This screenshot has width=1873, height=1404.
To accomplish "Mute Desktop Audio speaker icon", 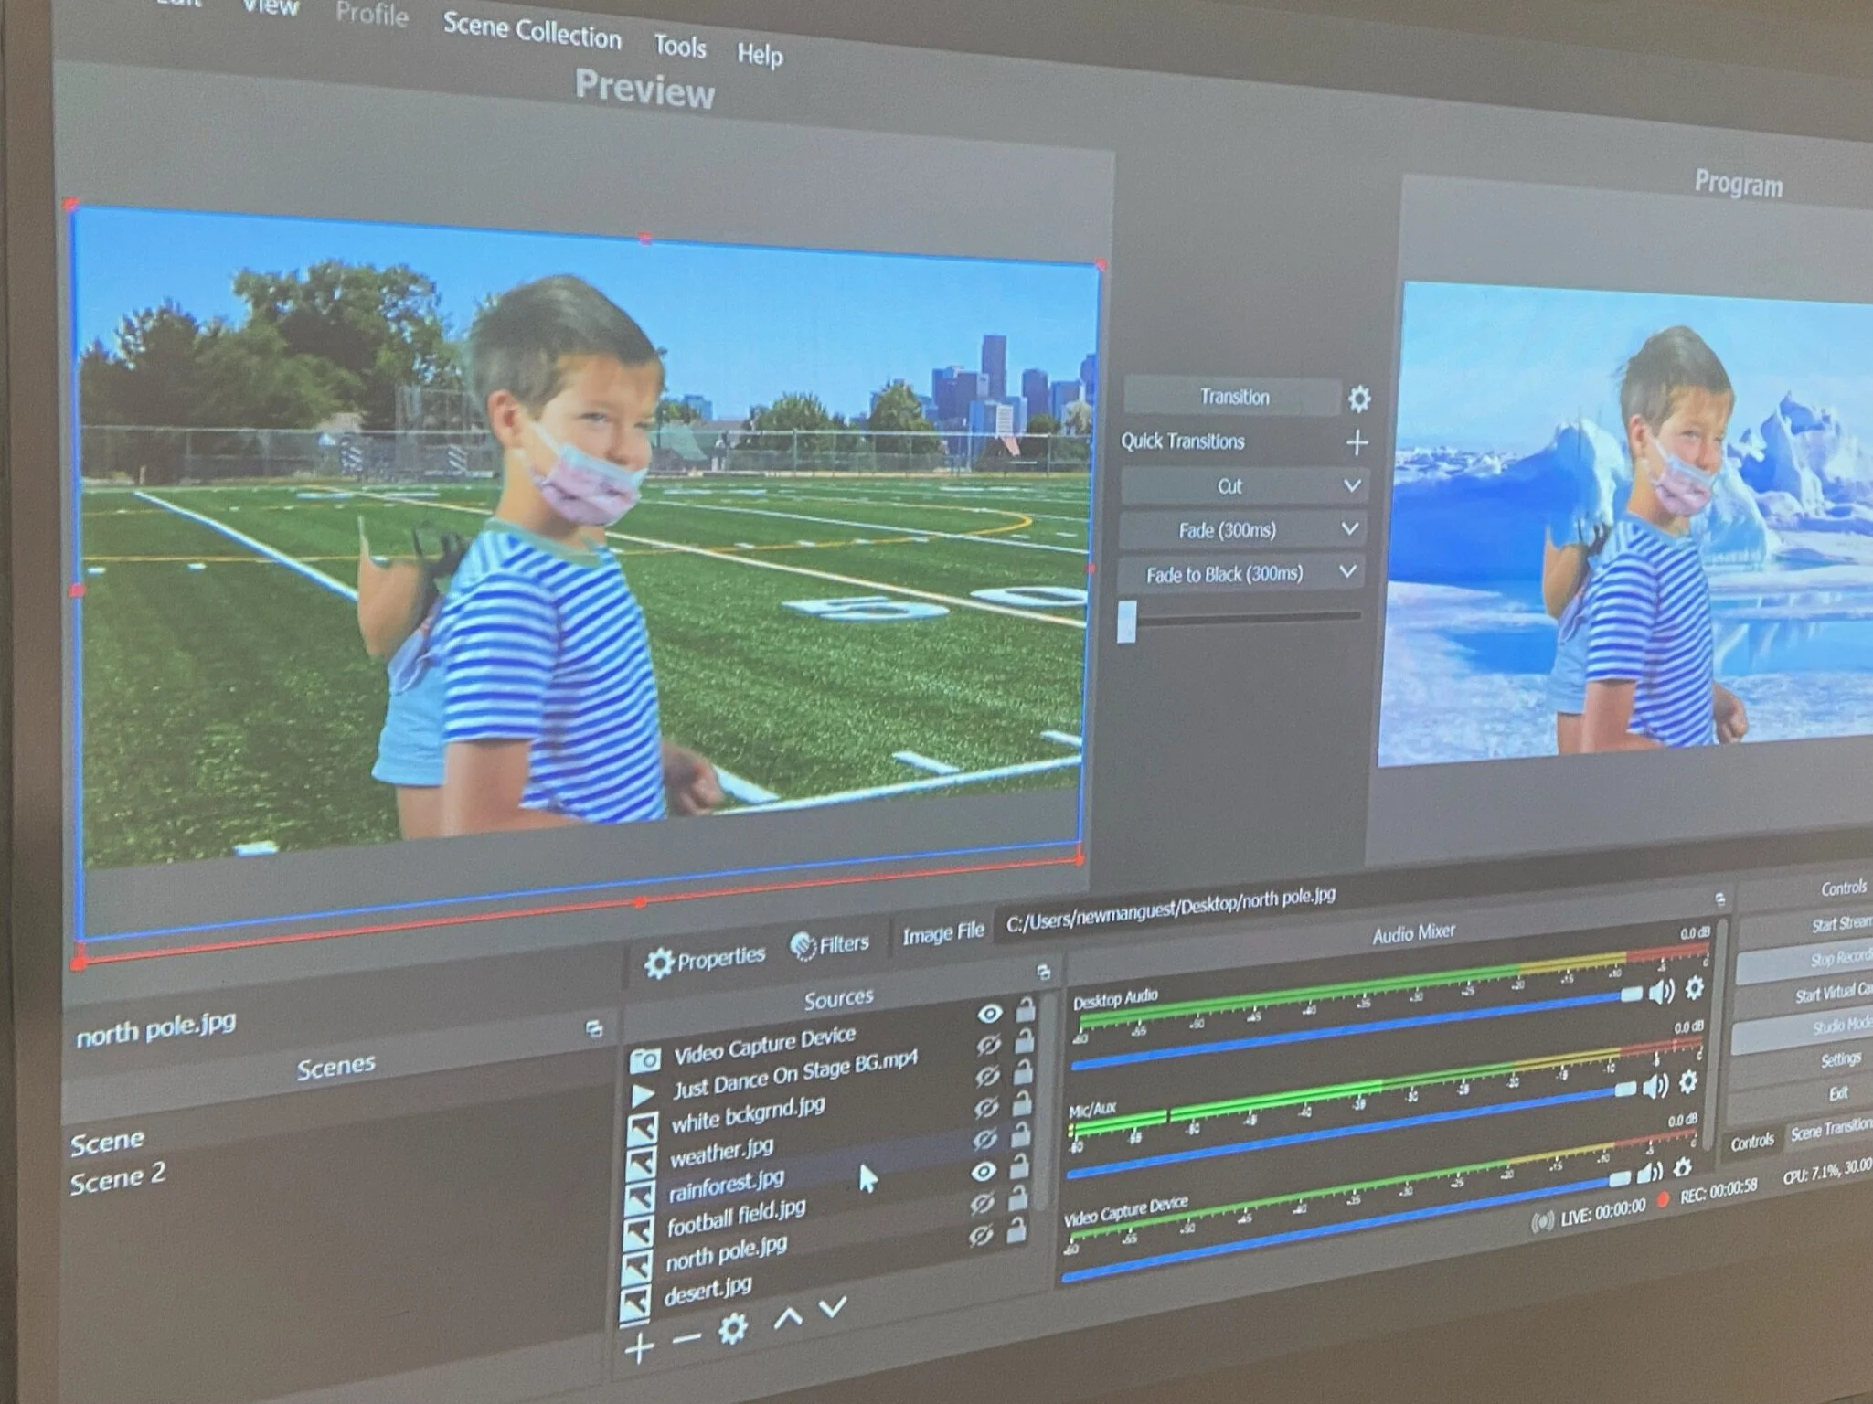I will 1661,992.
